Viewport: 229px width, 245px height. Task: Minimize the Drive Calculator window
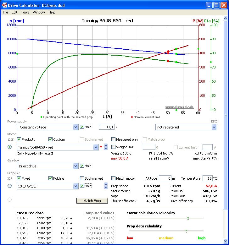click(209, 5)
